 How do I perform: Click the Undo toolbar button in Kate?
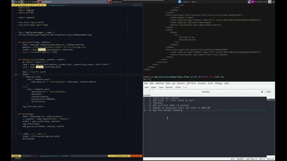[x=178, y=88]
